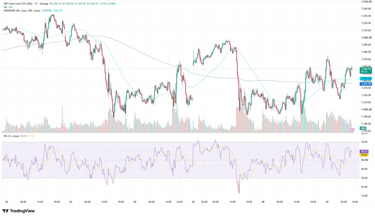Click the 10.00 RSI axis label
The height and width of the screenshot is (217, 375).
coord(364,196)
